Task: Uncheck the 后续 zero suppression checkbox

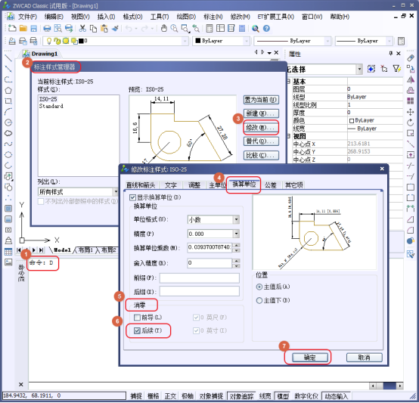Action: [x=137, y=331]
